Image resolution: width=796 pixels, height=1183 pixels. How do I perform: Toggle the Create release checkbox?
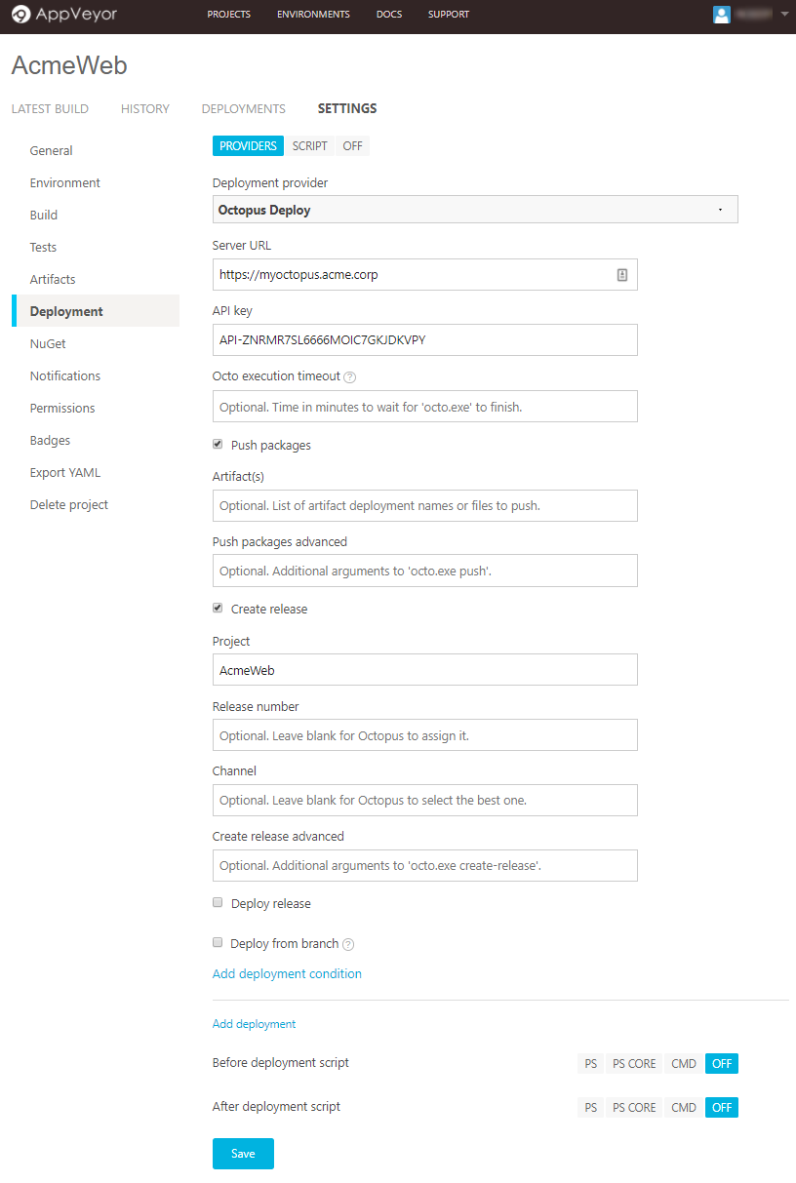pos(219,609)
